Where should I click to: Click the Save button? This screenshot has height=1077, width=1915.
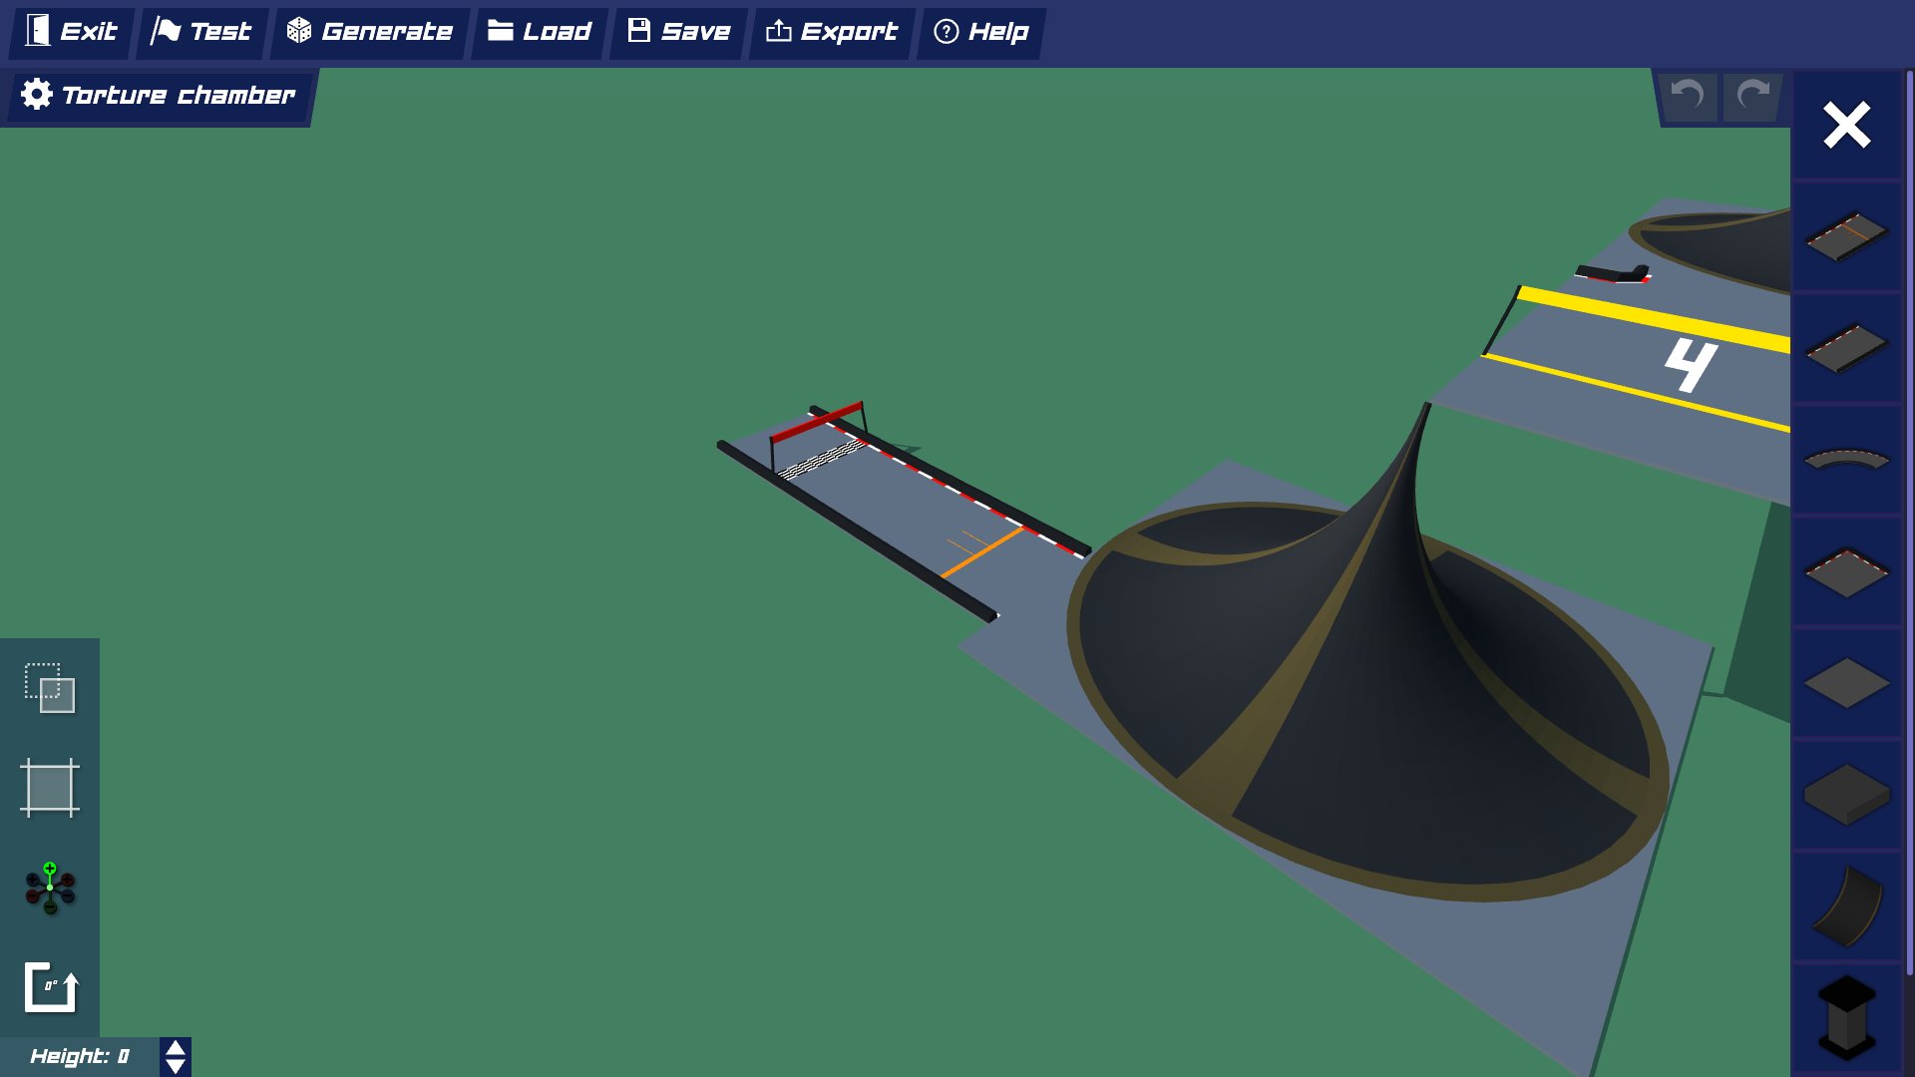679,32
